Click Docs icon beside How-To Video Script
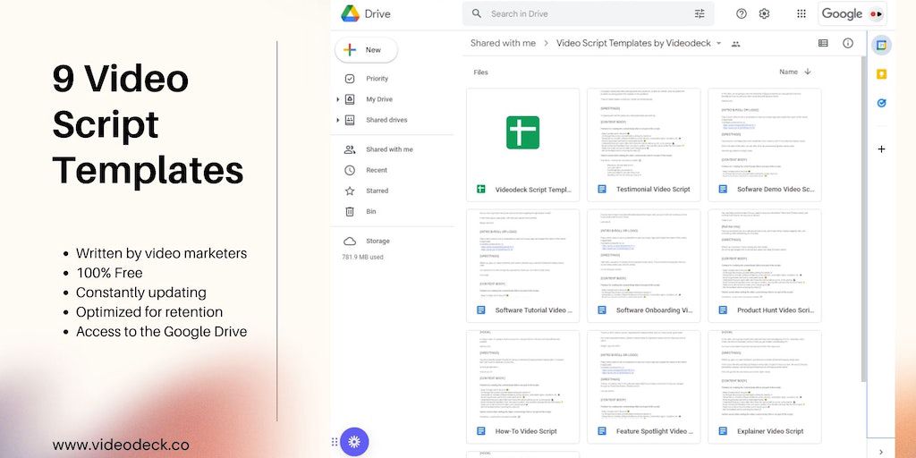 tap(481, 431)
